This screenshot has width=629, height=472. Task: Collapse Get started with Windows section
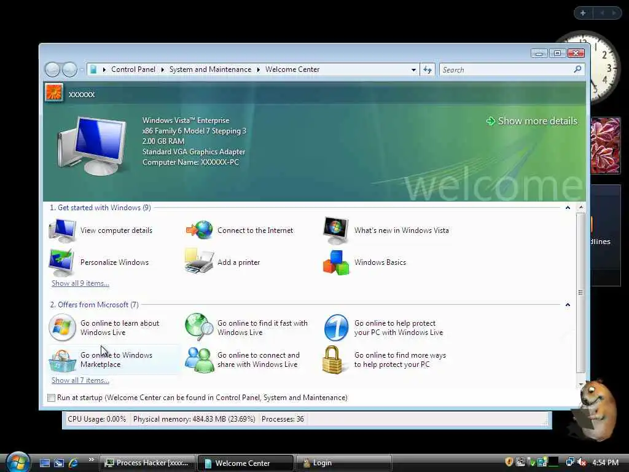click(x=568, y=208)
